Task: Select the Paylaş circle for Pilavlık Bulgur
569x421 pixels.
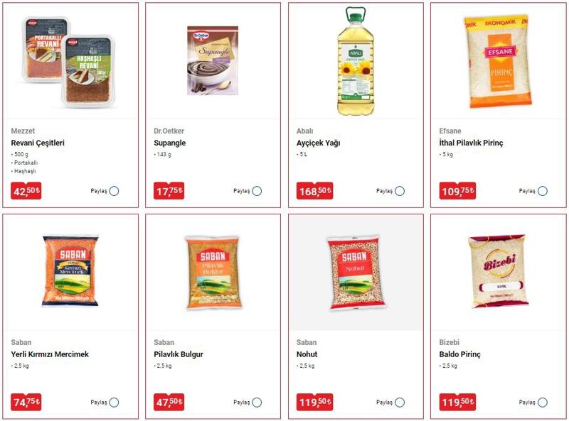Action: (257, 402)
